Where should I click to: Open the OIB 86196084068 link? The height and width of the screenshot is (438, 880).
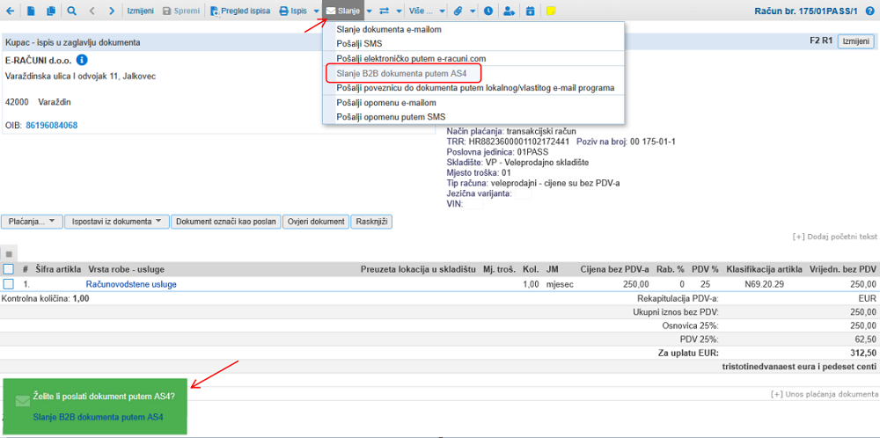coord(52,126)
